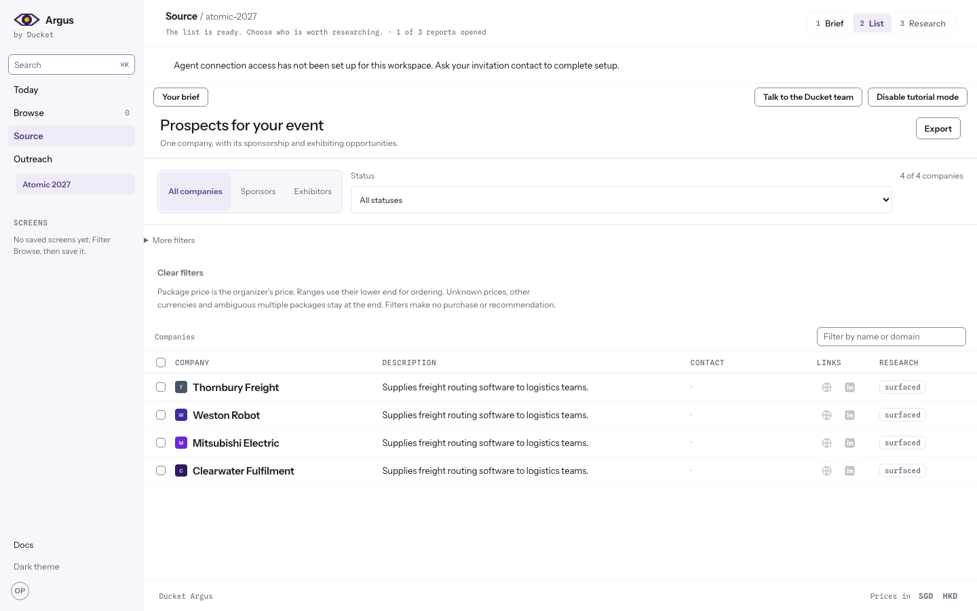The width and height of the screenshot is (977, 611).
Task: Click the Export button
Action: coord(938,128)
